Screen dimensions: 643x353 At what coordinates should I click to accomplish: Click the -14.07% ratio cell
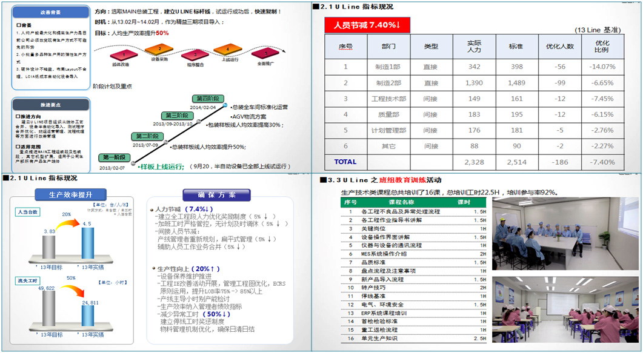click(x=602, y=67)
